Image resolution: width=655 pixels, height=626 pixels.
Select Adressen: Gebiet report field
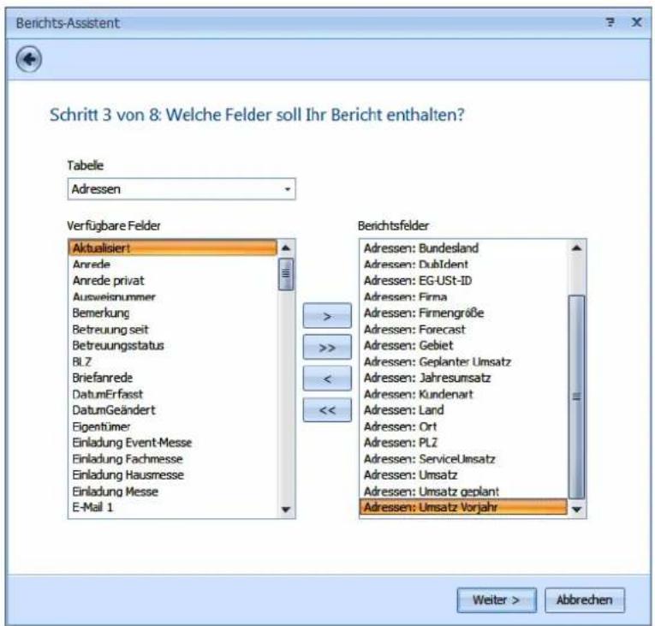[x=463, y=345]
